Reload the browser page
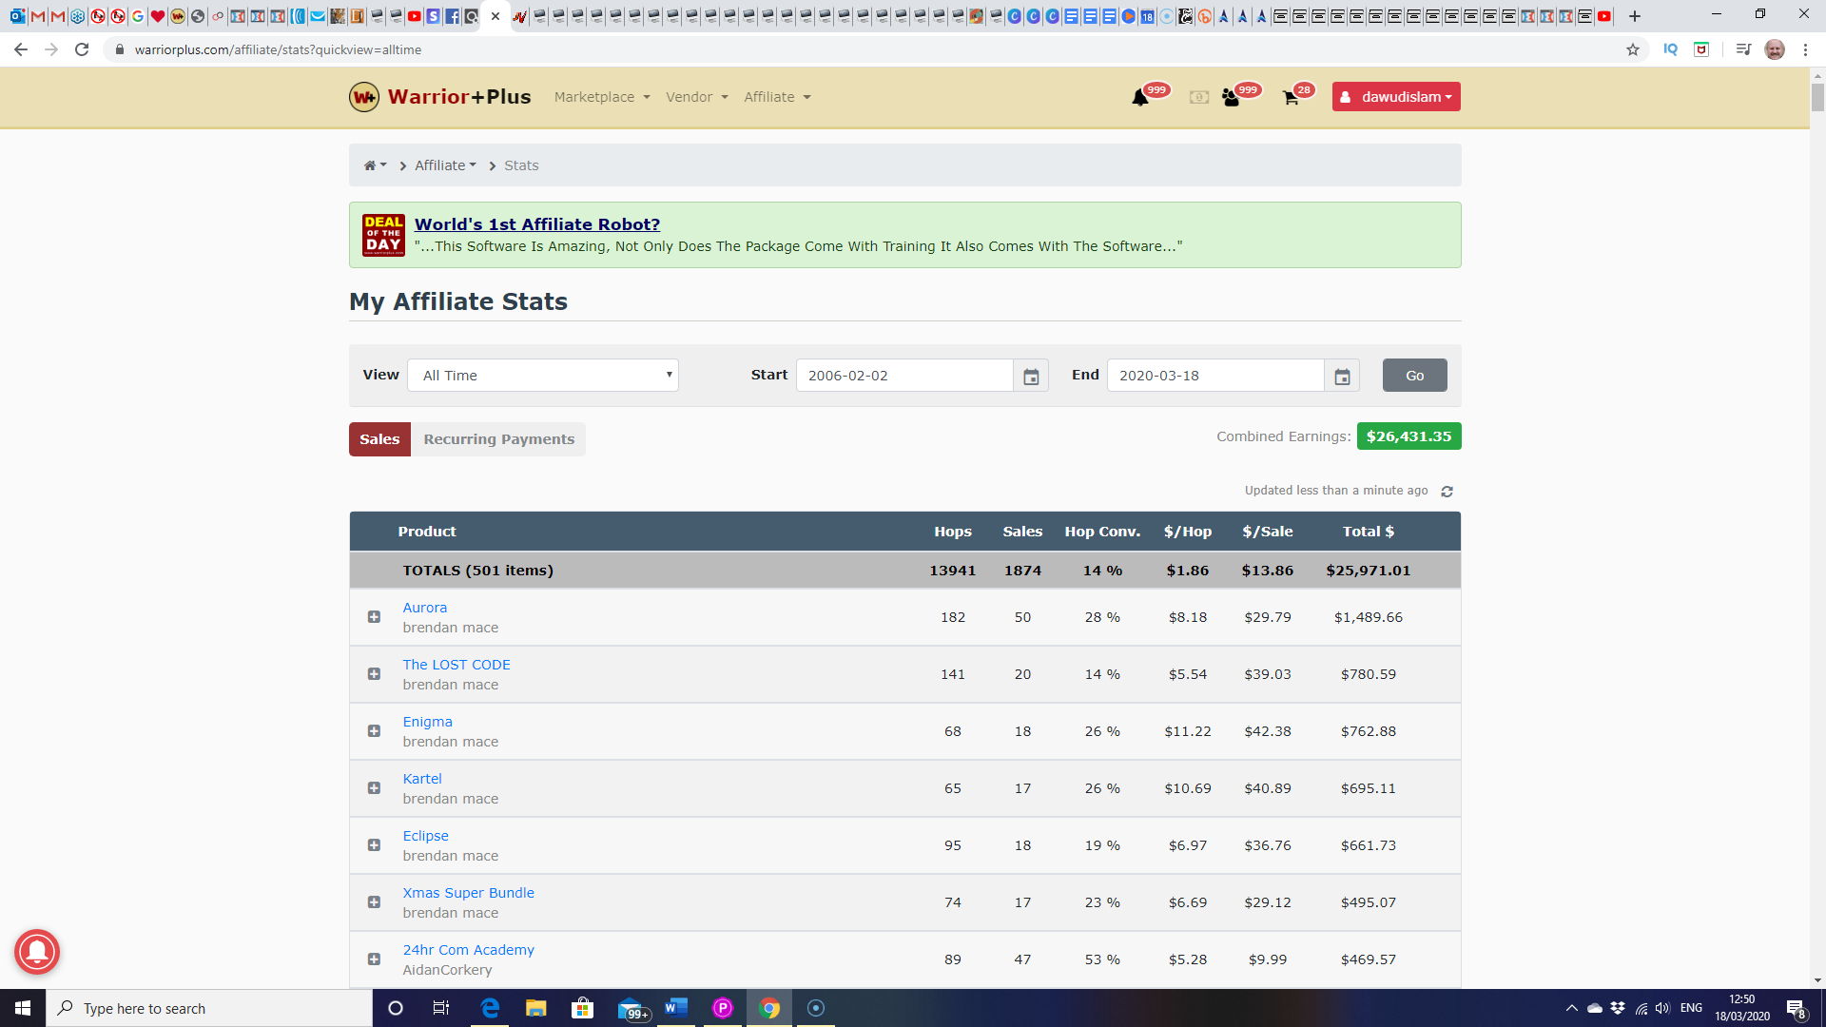1826x1027 pixels. (x=82, y=49)
